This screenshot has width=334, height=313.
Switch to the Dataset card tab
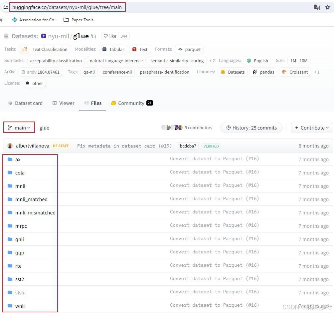25,103
